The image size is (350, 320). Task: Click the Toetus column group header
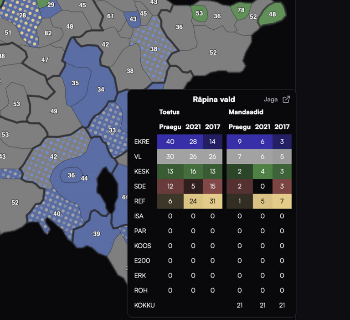coord(169,111)
